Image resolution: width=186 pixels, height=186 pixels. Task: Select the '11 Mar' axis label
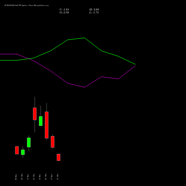(x=28, y=177)
